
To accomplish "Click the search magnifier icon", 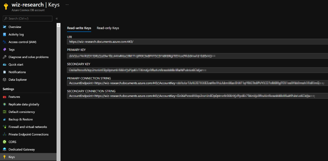I will (x=6, y=18).
